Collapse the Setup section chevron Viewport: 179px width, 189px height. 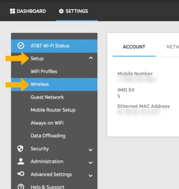pyautogui.click(x=91, y=58)
